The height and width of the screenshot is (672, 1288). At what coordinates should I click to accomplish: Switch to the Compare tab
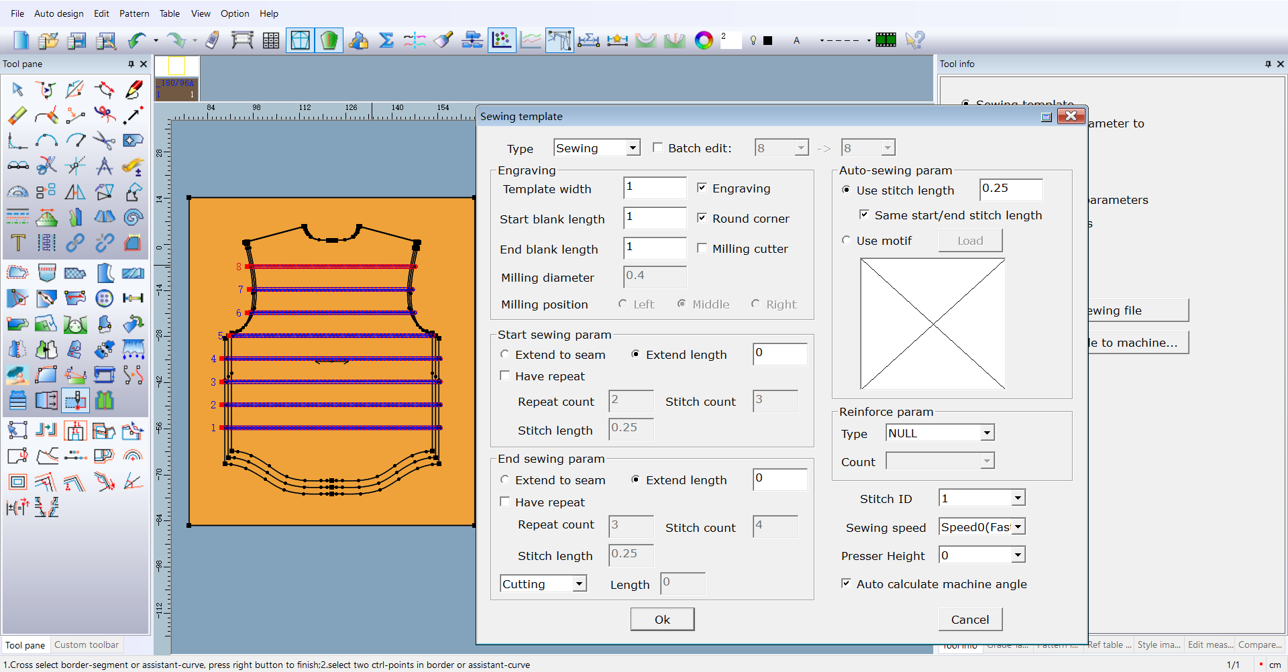(x=1260, y=645)
